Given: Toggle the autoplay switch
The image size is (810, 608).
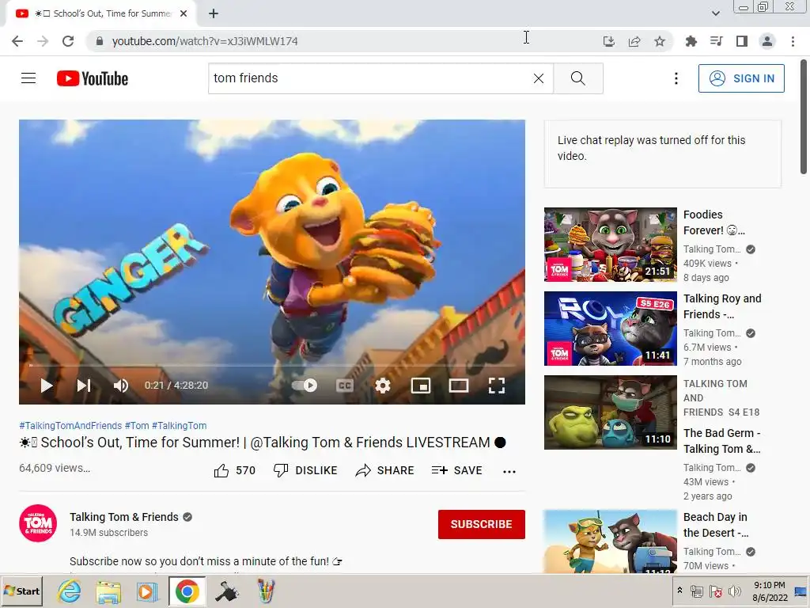Looking at the screenshot, I should click(x=305, y=386).
